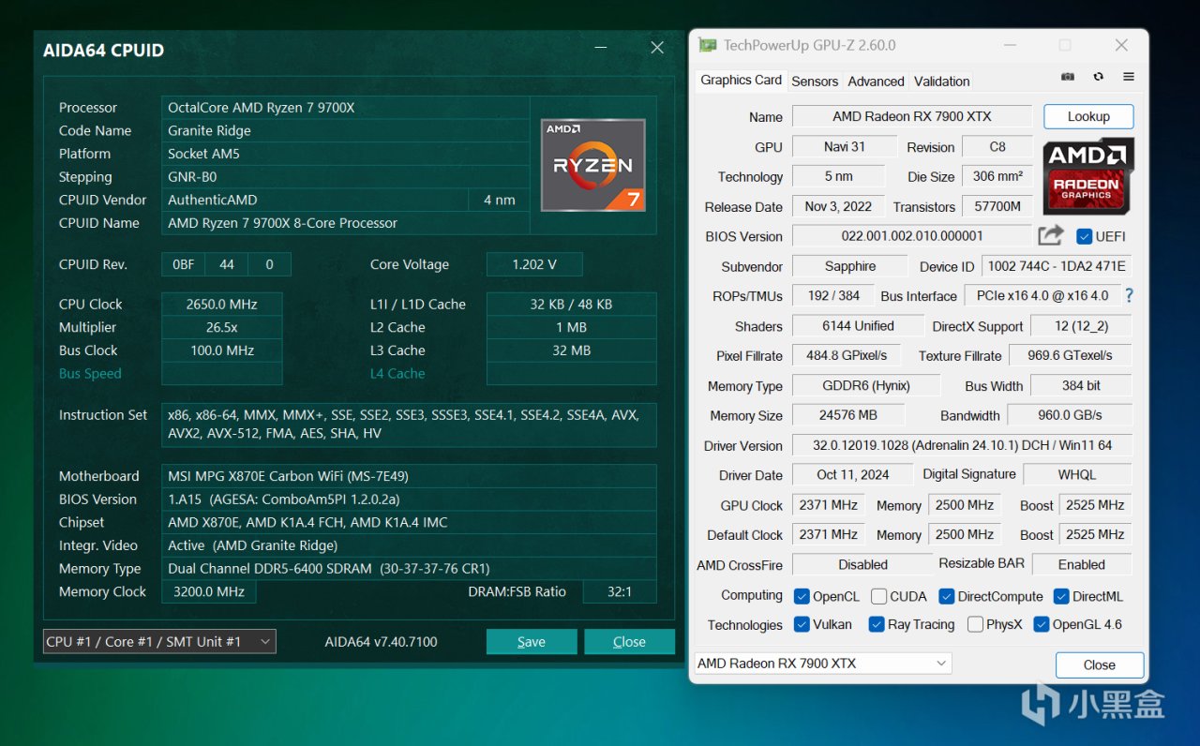Screen dimensions: 1200x746
Task: Click the AMD Radeon Graphics logo
Action: coord(1088,175)
